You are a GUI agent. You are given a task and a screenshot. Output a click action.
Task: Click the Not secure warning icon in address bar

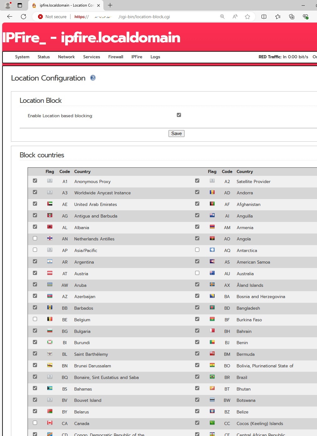click(40, 17)
